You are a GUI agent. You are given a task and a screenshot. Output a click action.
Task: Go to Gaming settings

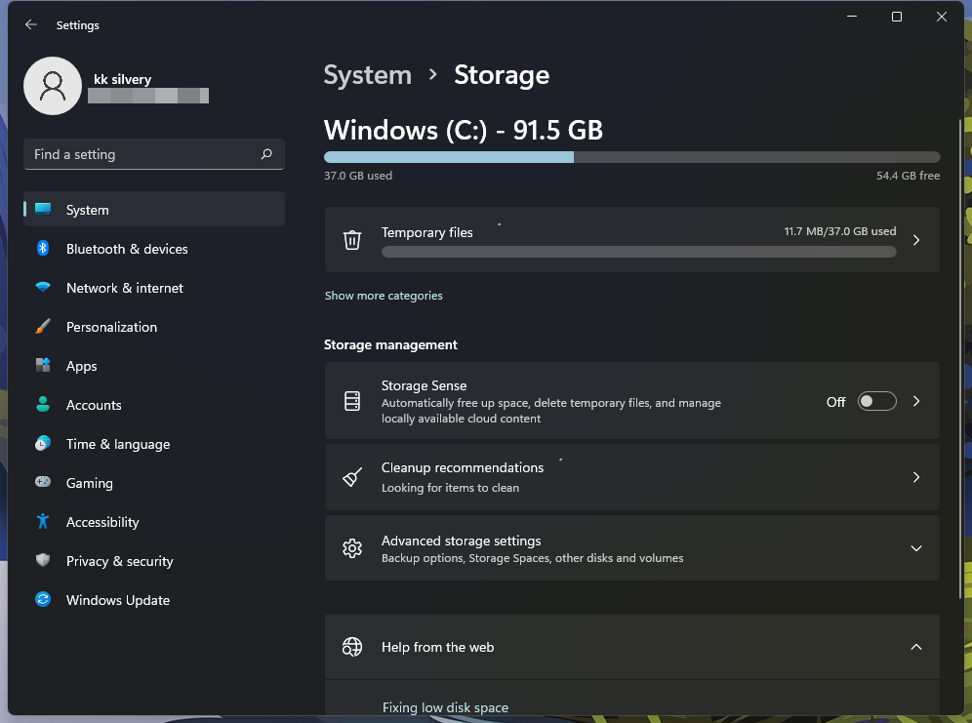(154, 483)
